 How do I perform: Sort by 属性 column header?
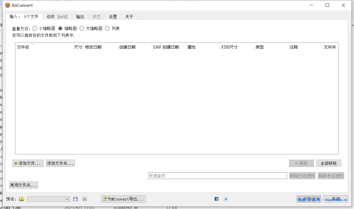coord(203,47)
